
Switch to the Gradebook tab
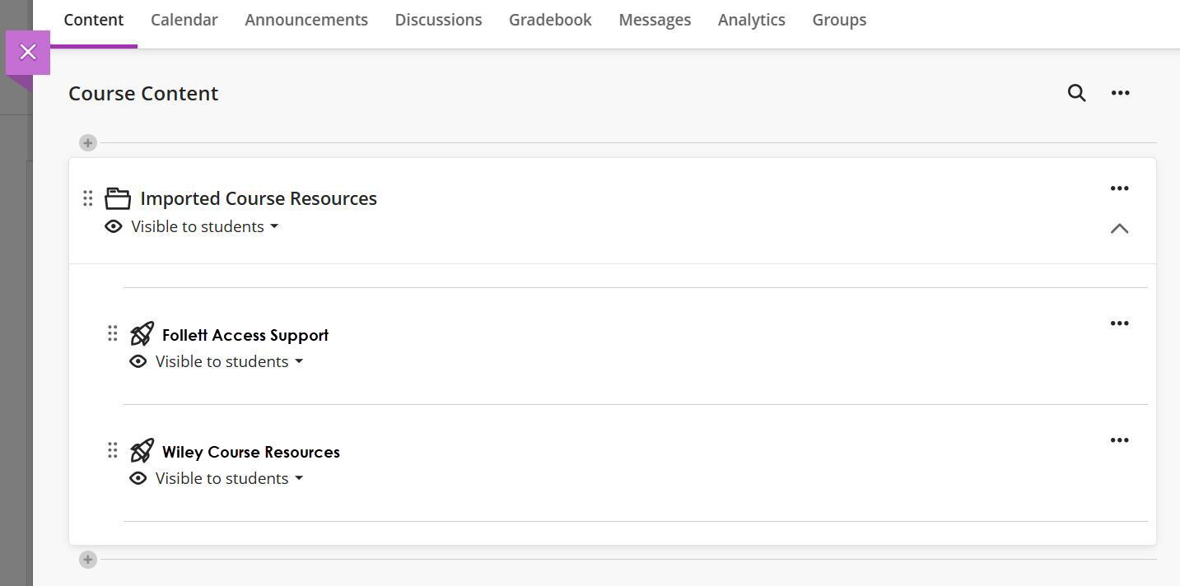[549, 19]
